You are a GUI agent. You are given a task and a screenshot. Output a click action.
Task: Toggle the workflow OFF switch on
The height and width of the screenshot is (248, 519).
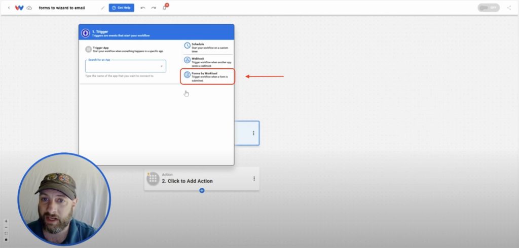(489, 8)
